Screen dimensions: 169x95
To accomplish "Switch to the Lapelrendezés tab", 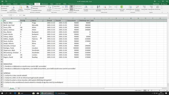I will tap(23, 4).
